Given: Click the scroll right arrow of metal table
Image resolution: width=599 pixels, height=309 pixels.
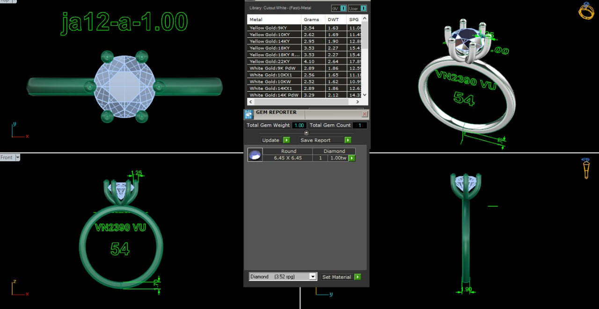Looking at the screenshot, I should pos(358,101).
